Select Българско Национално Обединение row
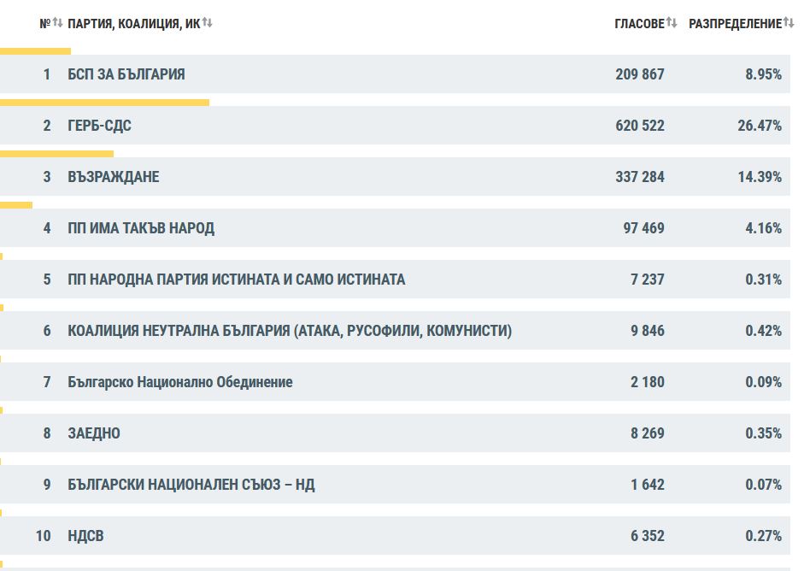Image resolution: width=810 pixels, height=571 pixels. tap(180, 382)
